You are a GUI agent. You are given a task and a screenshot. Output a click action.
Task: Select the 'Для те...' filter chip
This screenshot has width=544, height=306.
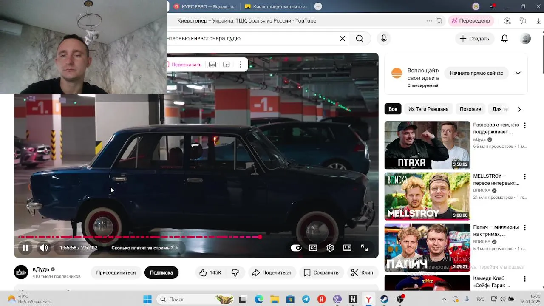[500, 109]
